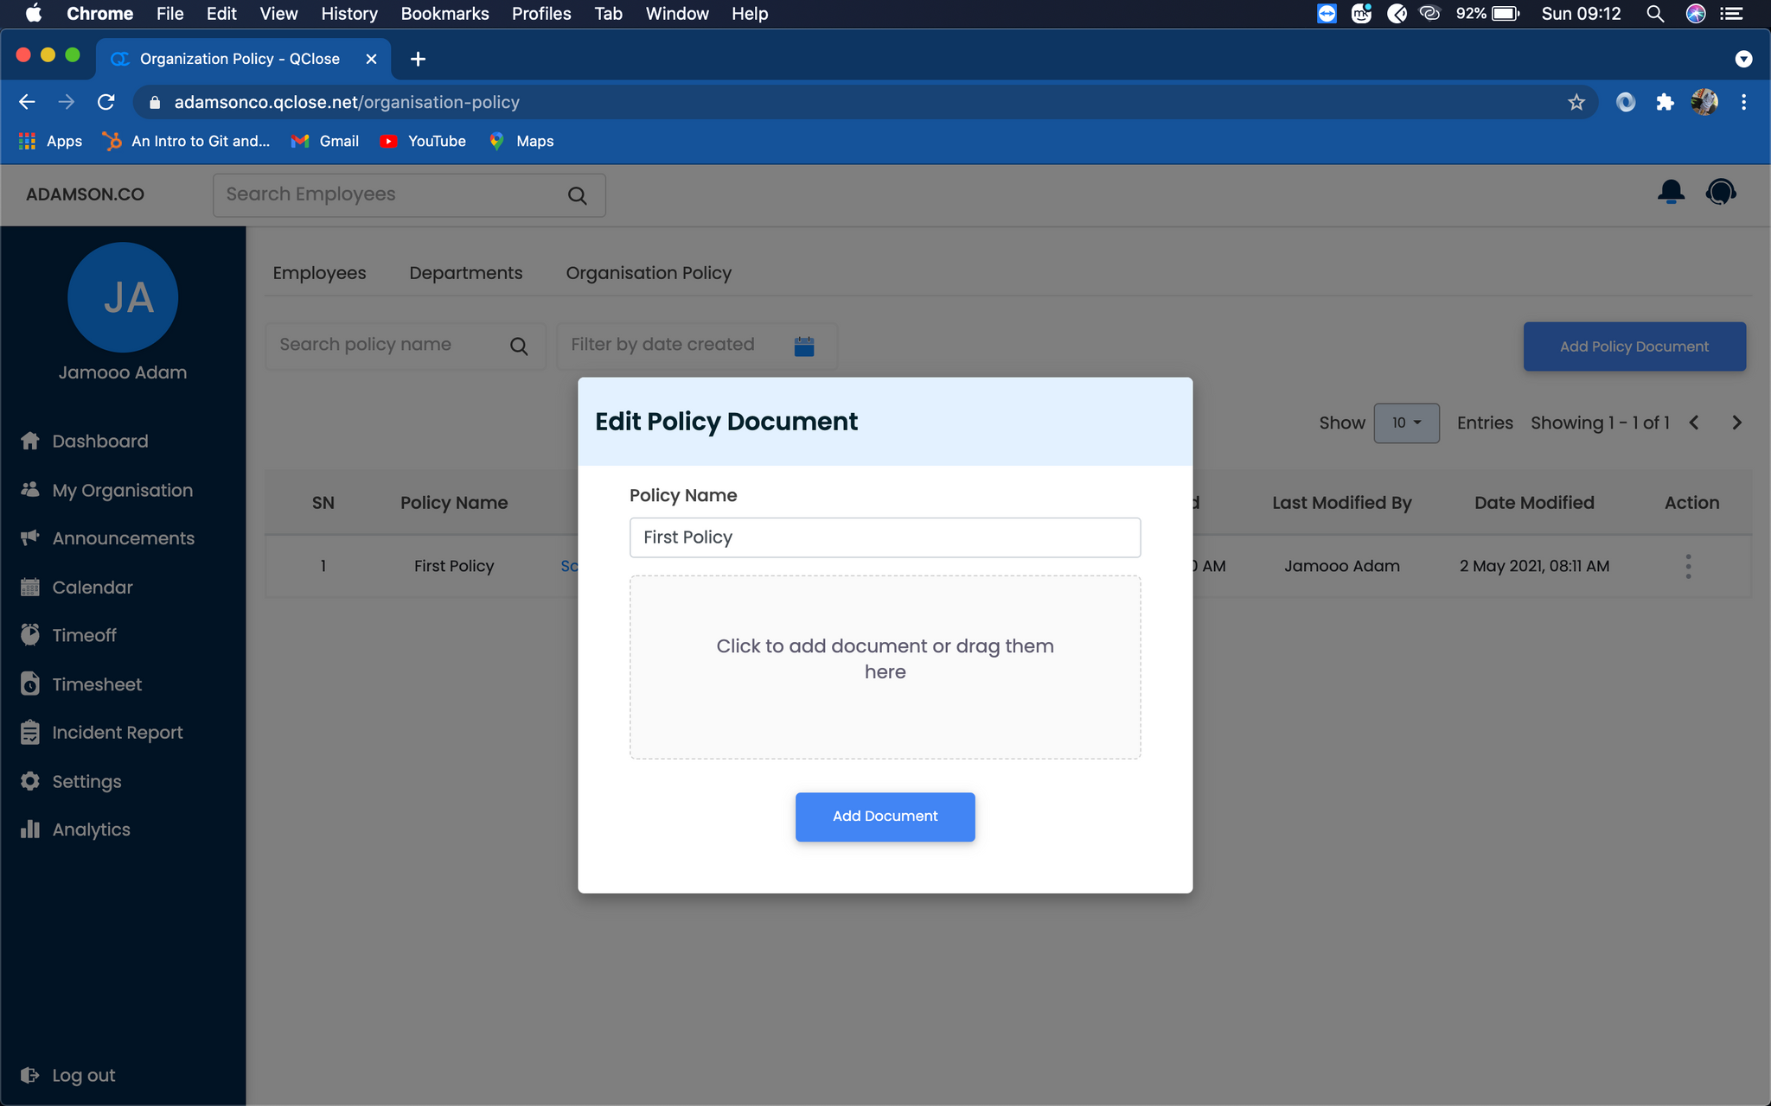
Task: Click the notification bell icon
Action: click(x=1670, y=193)
